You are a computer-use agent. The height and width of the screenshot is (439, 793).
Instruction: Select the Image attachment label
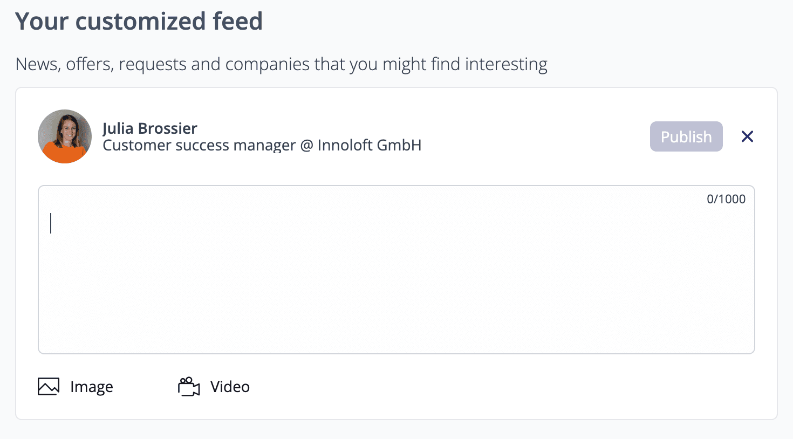click(92, 387)
